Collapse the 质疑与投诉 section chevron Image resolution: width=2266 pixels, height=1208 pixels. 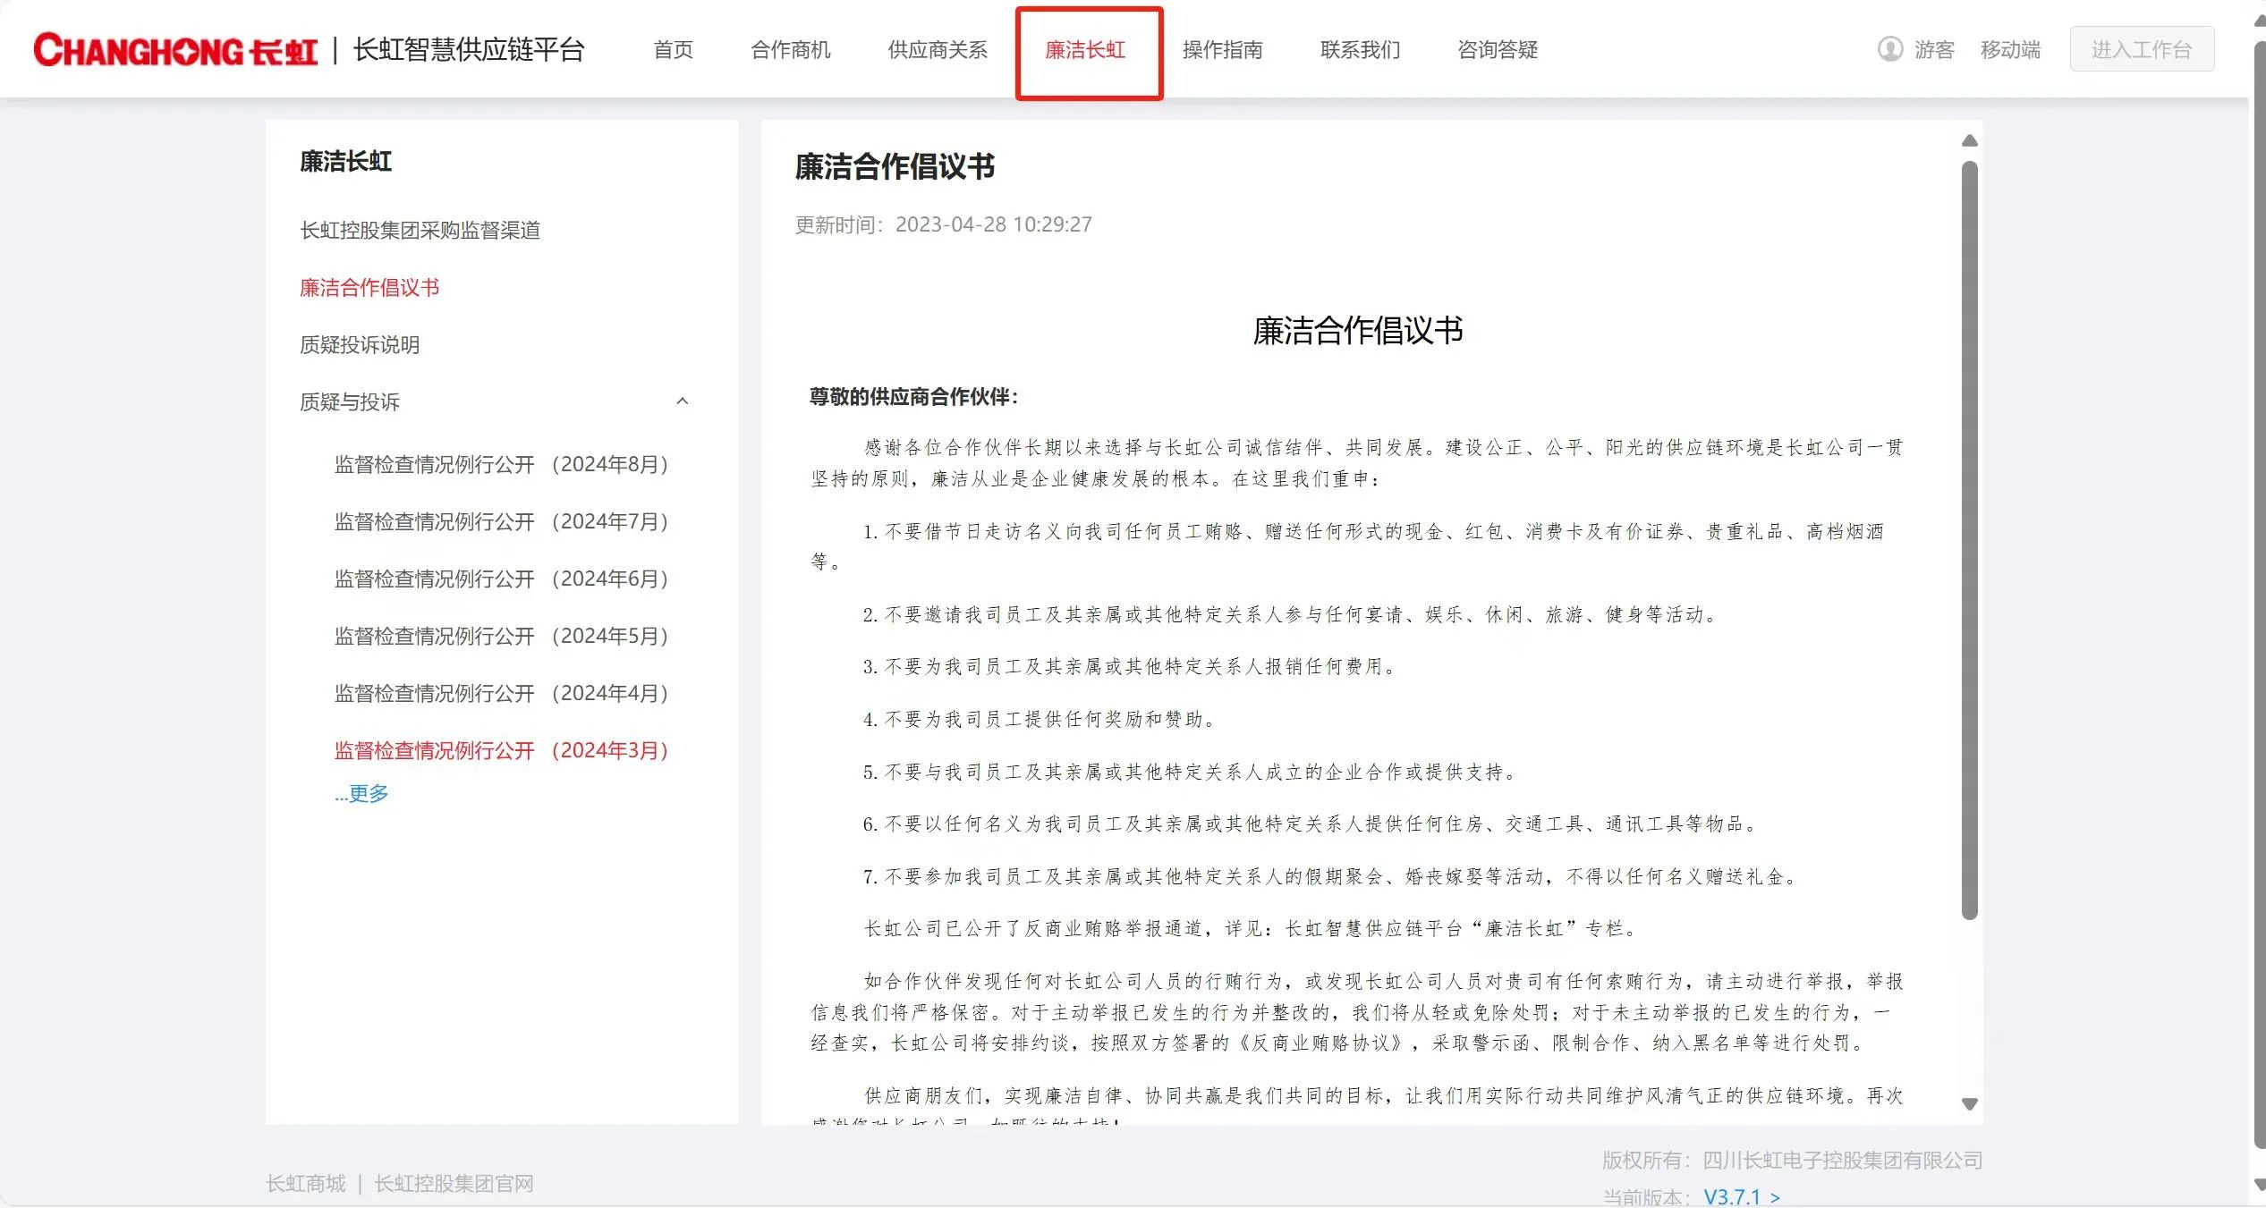point(683,401)
